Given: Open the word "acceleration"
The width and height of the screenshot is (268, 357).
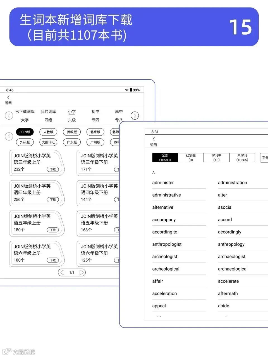Looking at the screenshot, I should click(x=164, y=293).
